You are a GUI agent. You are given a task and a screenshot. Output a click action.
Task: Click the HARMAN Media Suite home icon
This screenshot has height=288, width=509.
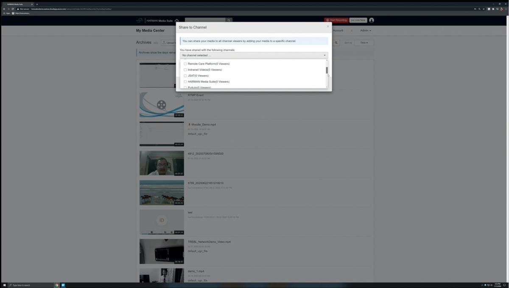point(177,20)
